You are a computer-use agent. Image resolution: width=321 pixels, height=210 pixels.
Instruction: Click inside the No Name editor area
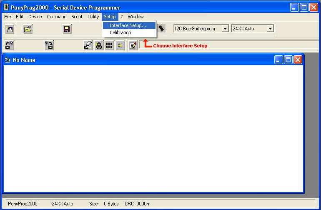153,129
